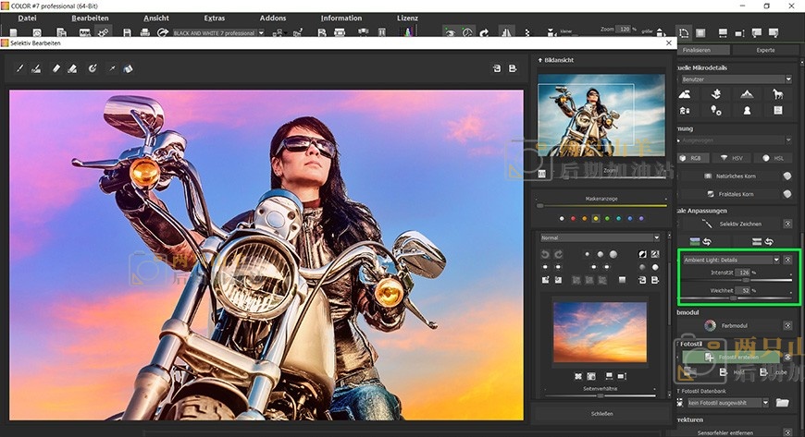This screenshot has height=437, width=805.
Task: Select the landscape microdetails preset icon
Action: tap(686, 94)
